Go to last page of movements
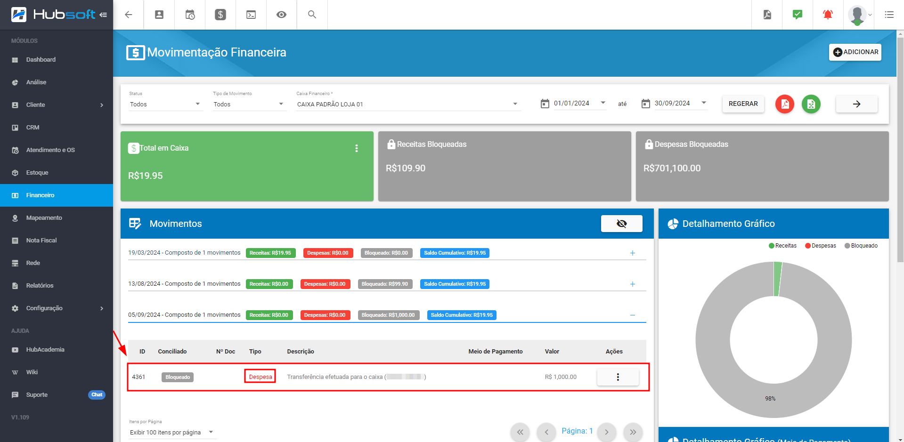904x442 pixels. pyautogui.click(x=633, y=432)
